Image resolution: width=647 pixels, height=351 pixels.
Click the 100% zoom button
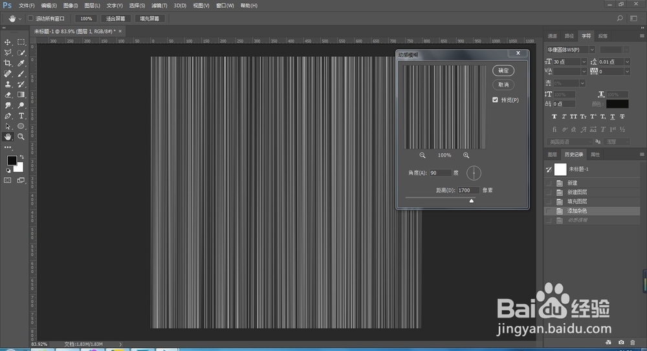pyautogui.click(x=86, y=19)
